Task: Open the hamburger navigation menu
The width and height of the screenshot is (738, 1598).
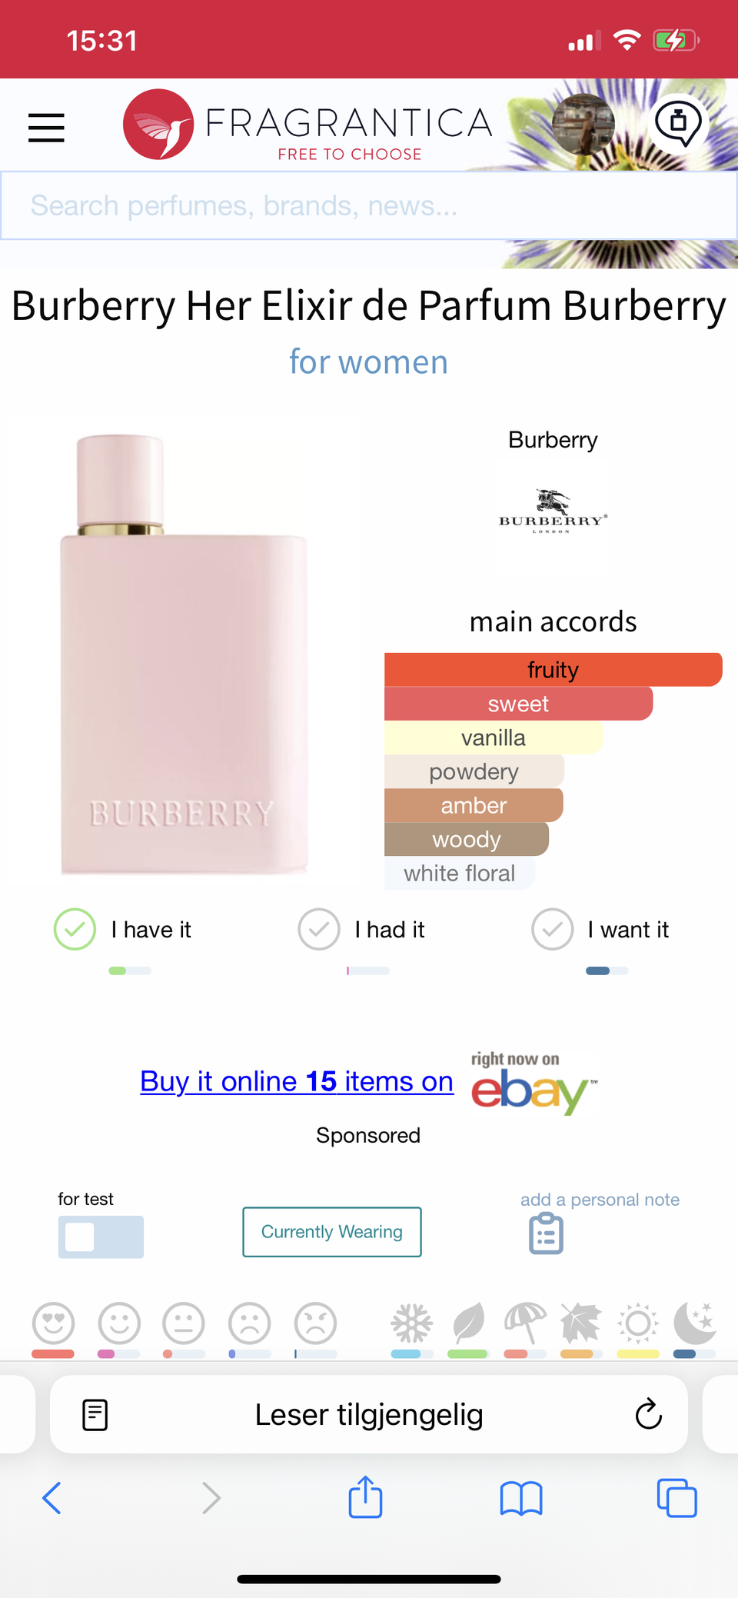Action: (x=46, y=128)
